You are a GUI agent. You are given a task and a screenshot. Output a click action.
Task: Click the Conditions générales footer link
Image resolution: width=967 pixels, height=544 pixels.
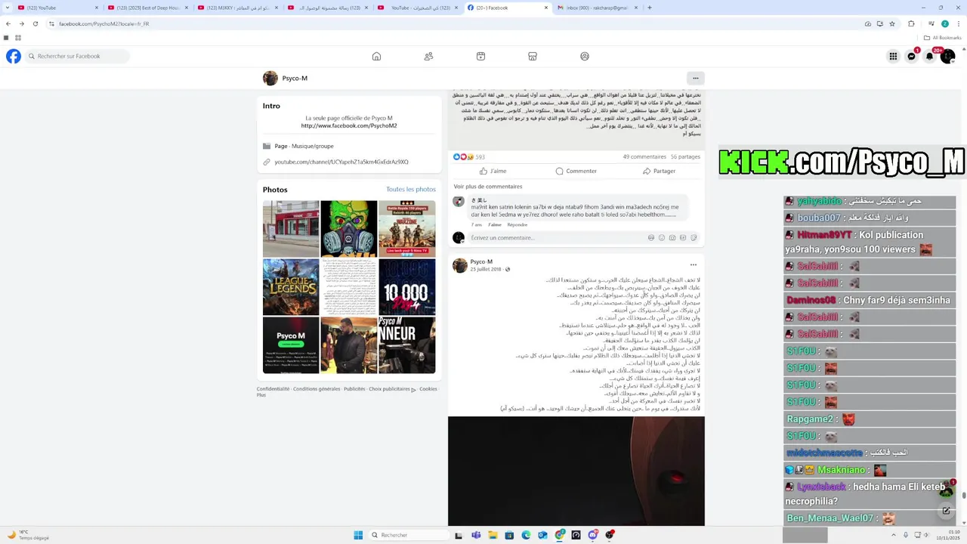(x=317, y=389)
